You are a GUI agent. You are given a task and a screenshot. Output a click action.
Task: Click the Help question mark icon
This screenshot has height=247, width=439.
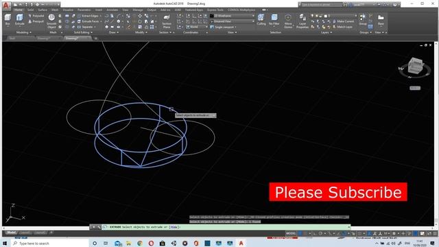(395, 5)
